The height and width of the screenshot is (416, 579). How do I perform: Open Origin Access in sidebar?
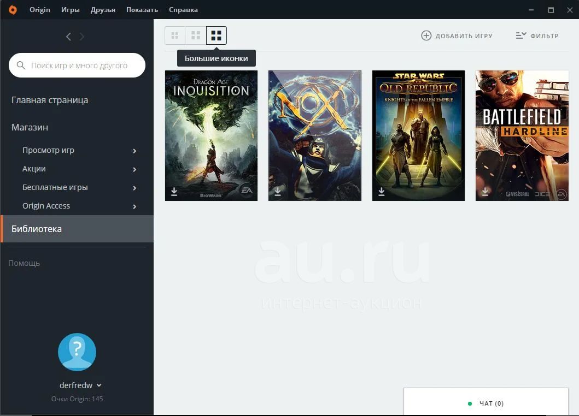click(x=46, y=205)
